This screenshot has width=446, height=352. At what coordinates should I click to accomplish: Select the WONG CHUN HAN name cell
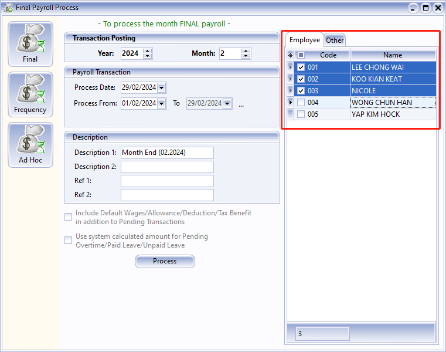(393, 103)
